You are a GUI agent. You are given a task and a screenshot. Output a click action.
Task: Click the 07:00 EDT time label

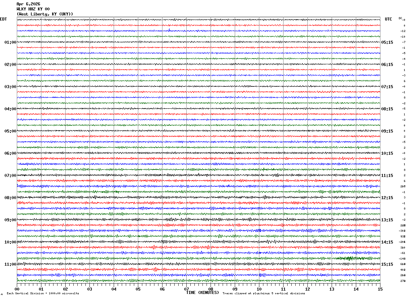pyautogui.click(x=10, y=176)
